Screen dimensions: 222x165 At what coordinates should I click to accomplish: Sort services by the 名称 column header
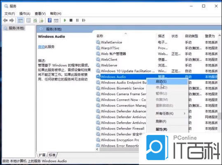tap(100, 36)
